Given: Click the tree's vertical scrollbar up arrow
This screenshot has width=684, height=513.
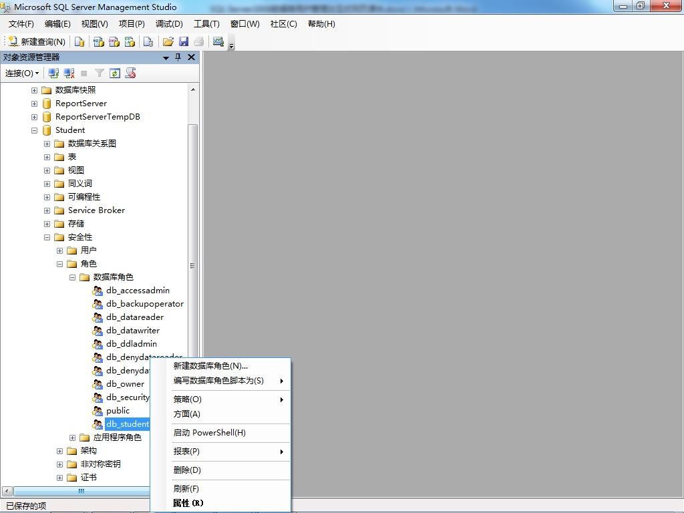Looking at the screenshot, I should [x=193, y=90].
